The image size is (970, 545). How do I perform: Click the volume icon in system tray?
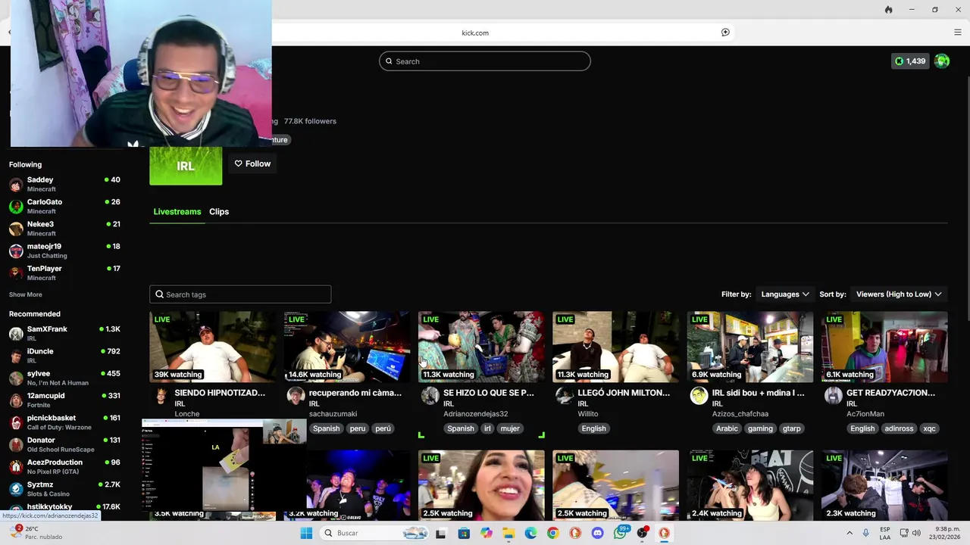click(916, 533)
